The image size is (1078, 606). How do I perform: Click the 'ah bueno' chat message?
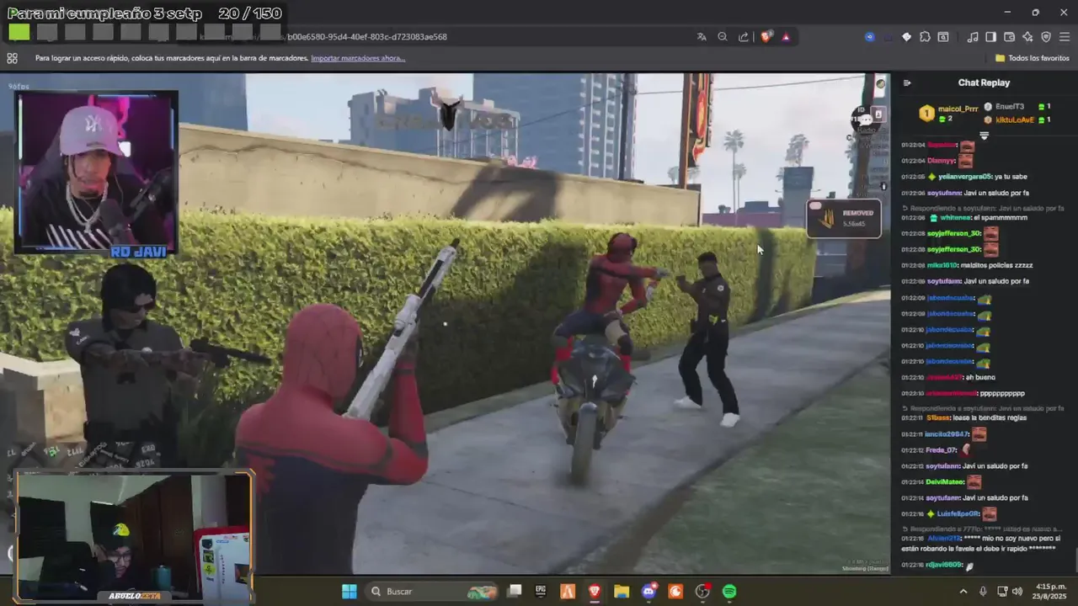click(x=982, y=377)
